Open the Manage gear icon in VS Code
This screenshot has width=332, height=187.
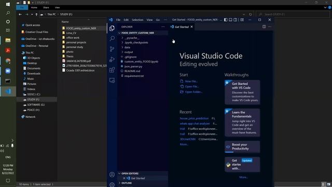coord(112,184)
